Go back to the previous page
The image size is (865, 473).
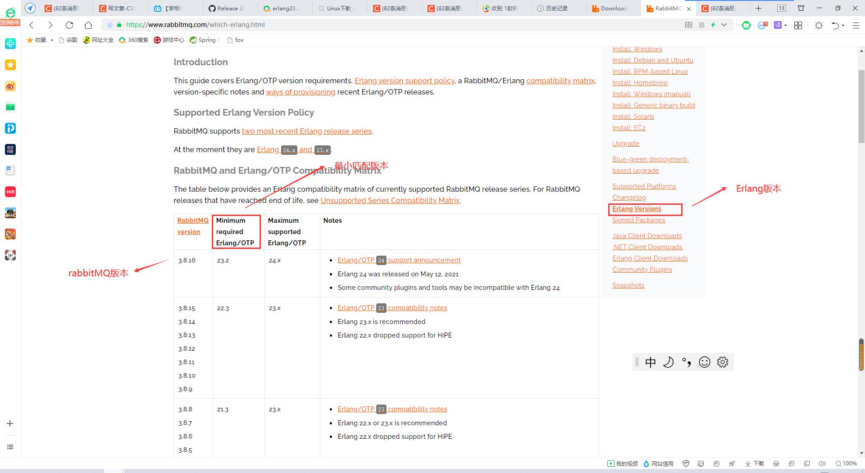coord(32,25)
